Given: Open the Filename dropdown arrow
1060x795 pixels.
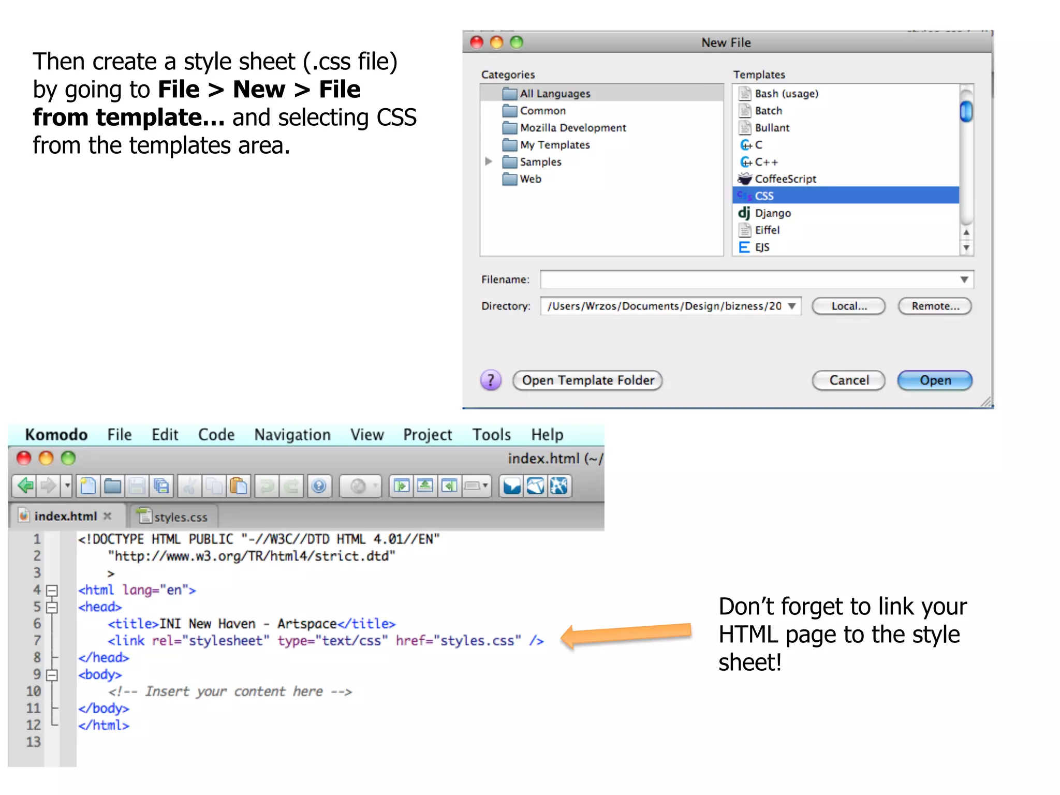Looking at the screenshot, I should (x=964, y=279).
